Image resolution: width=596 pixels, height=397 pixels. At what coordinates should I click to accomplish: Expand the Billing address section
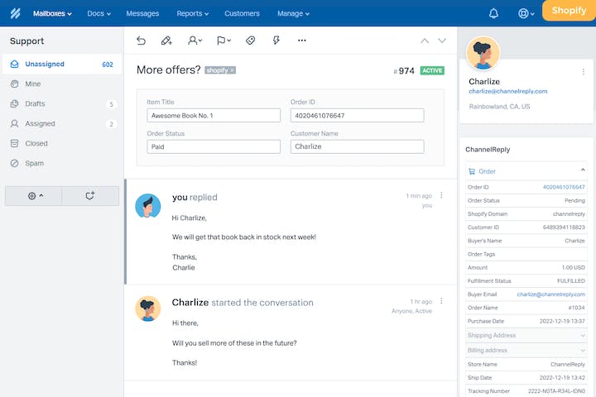[526, 351]
